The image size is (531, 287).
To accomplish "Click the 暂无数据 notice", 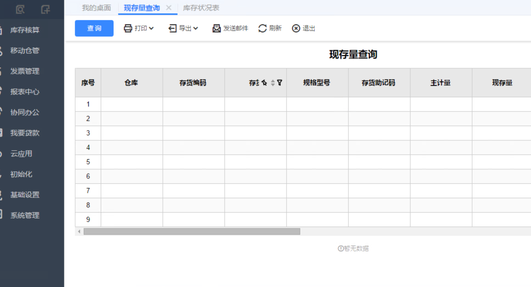I will pyautogui.click(x=353, y=249).
